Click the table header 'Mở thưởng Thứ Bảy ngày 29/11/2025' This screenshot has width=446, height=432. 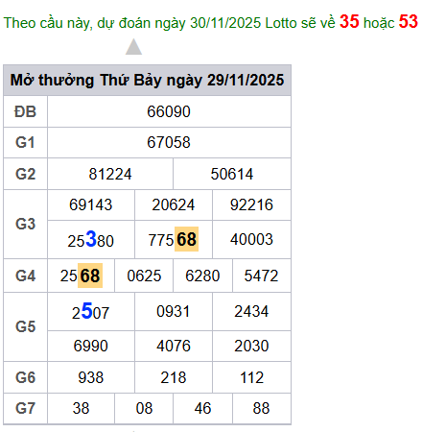pyautogui.click(x=147, y=80)
